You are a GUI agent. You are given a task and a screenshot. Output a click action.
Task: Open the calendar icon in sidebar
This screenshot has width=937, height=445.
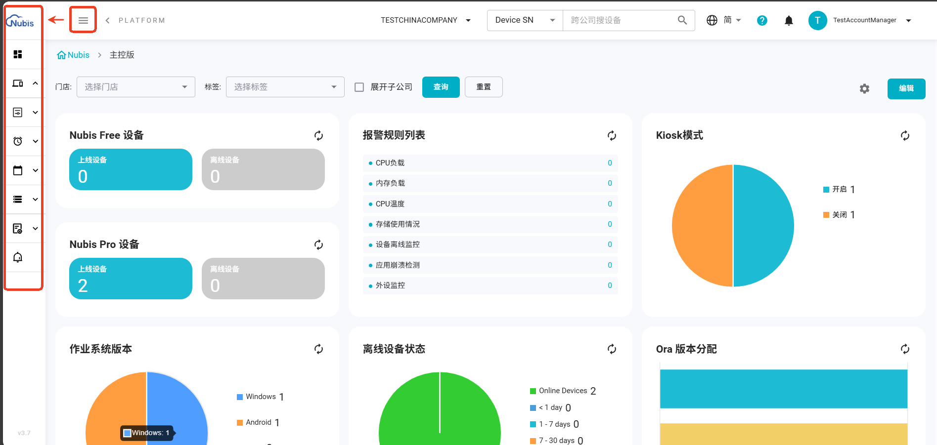[18, 170]
